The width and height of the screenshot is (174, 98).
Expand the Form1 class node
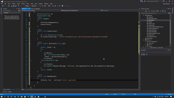coord(145,45)
